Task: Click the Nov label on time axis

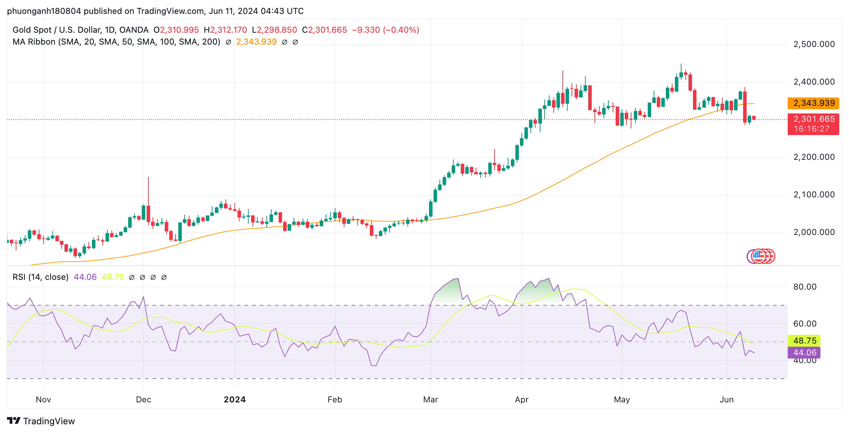Action: tap(43, 400)
